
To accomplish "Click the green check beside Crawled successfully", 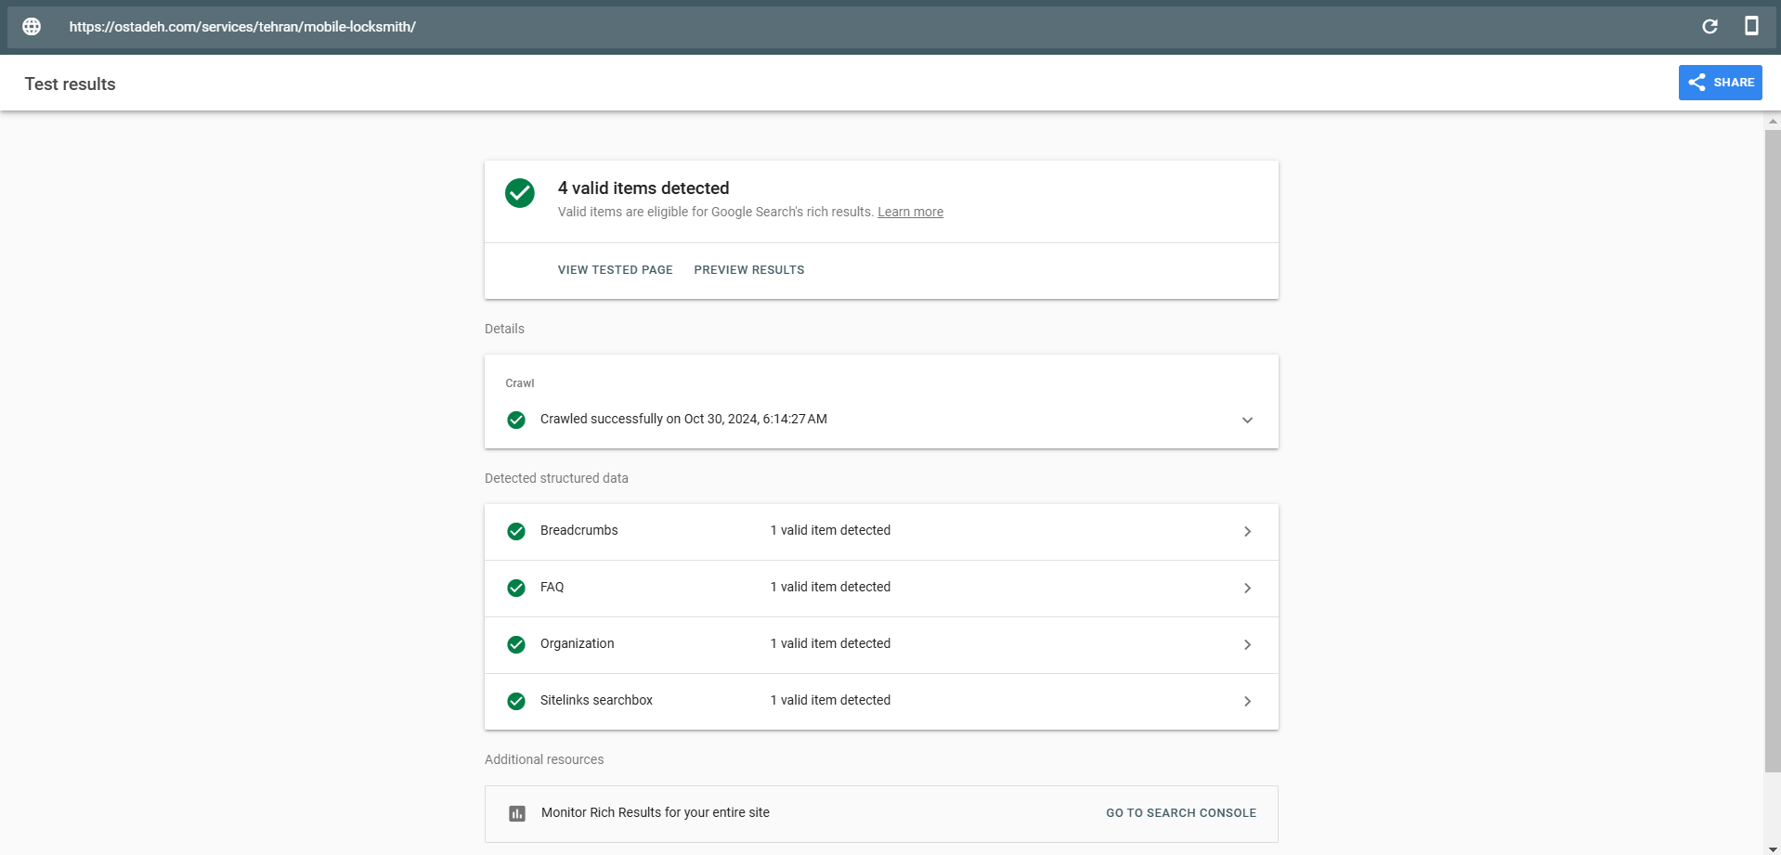I will tap(516, 420).
